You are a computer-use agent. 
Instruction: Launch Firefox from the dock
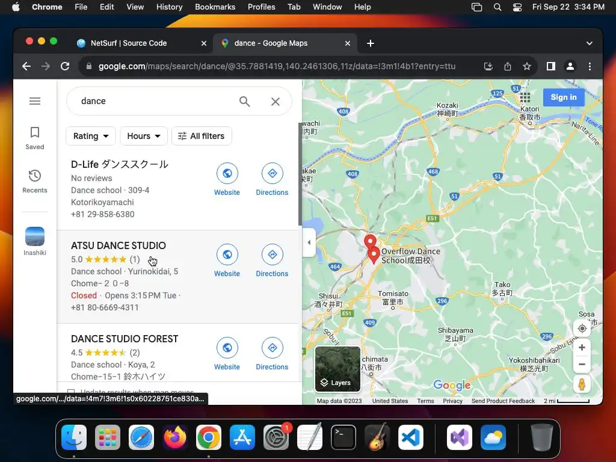(175, 437)
